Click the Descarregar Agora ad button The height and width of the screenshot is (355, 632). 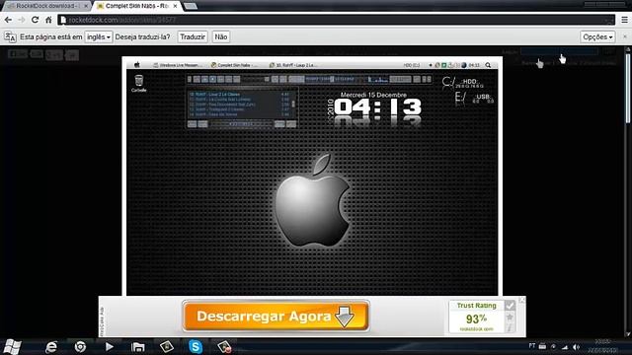276,316
